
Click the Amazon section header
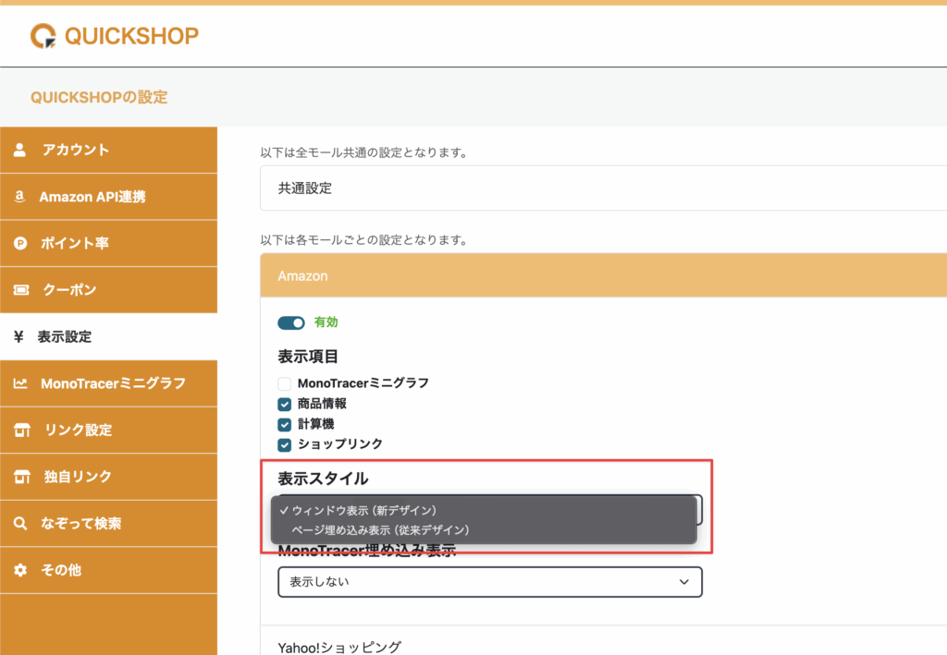pyautogui.click(x=603, y=275)
